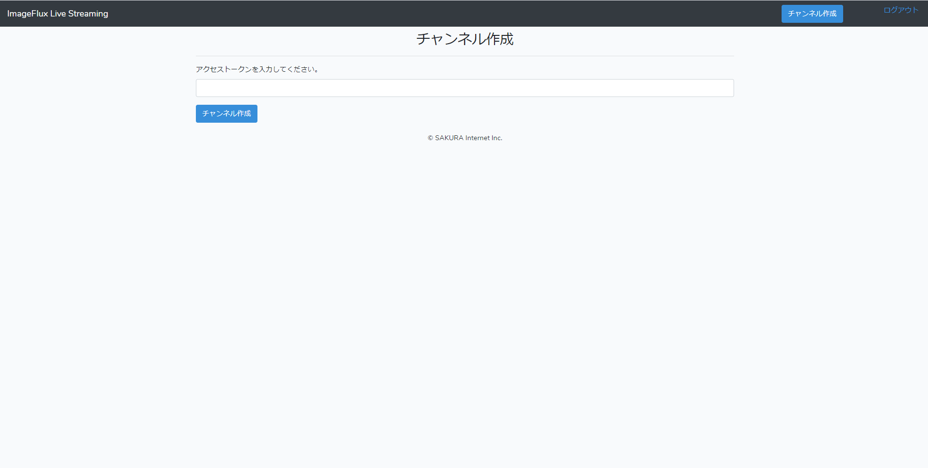
Task: Click the copyright symbol in the footer
Action: tap(430, 138)
